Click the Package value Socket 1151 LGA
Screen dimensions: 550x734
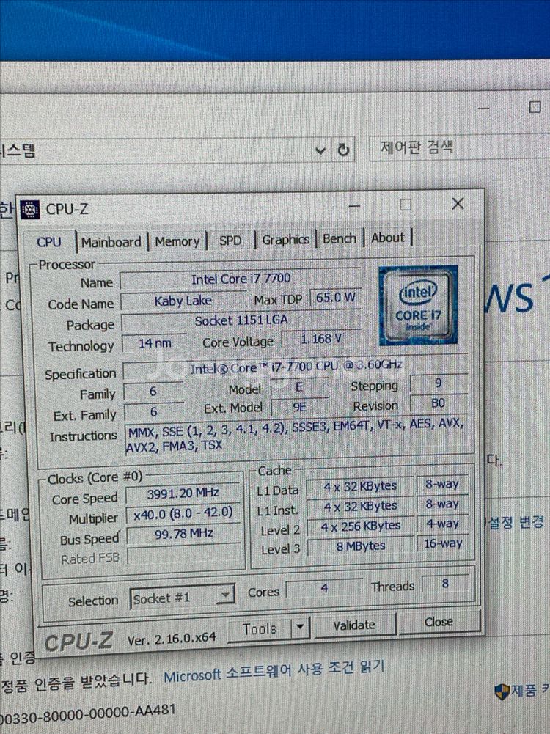[x=241, y=320]
